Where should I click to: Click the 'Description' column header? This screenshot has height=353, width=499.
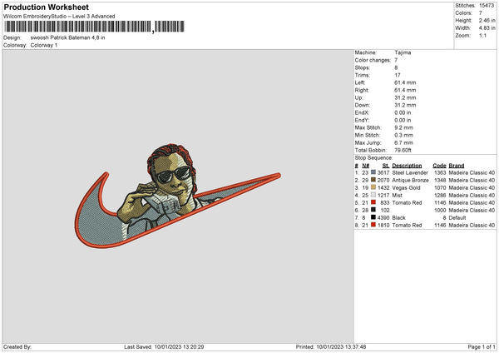pos(407,166)
